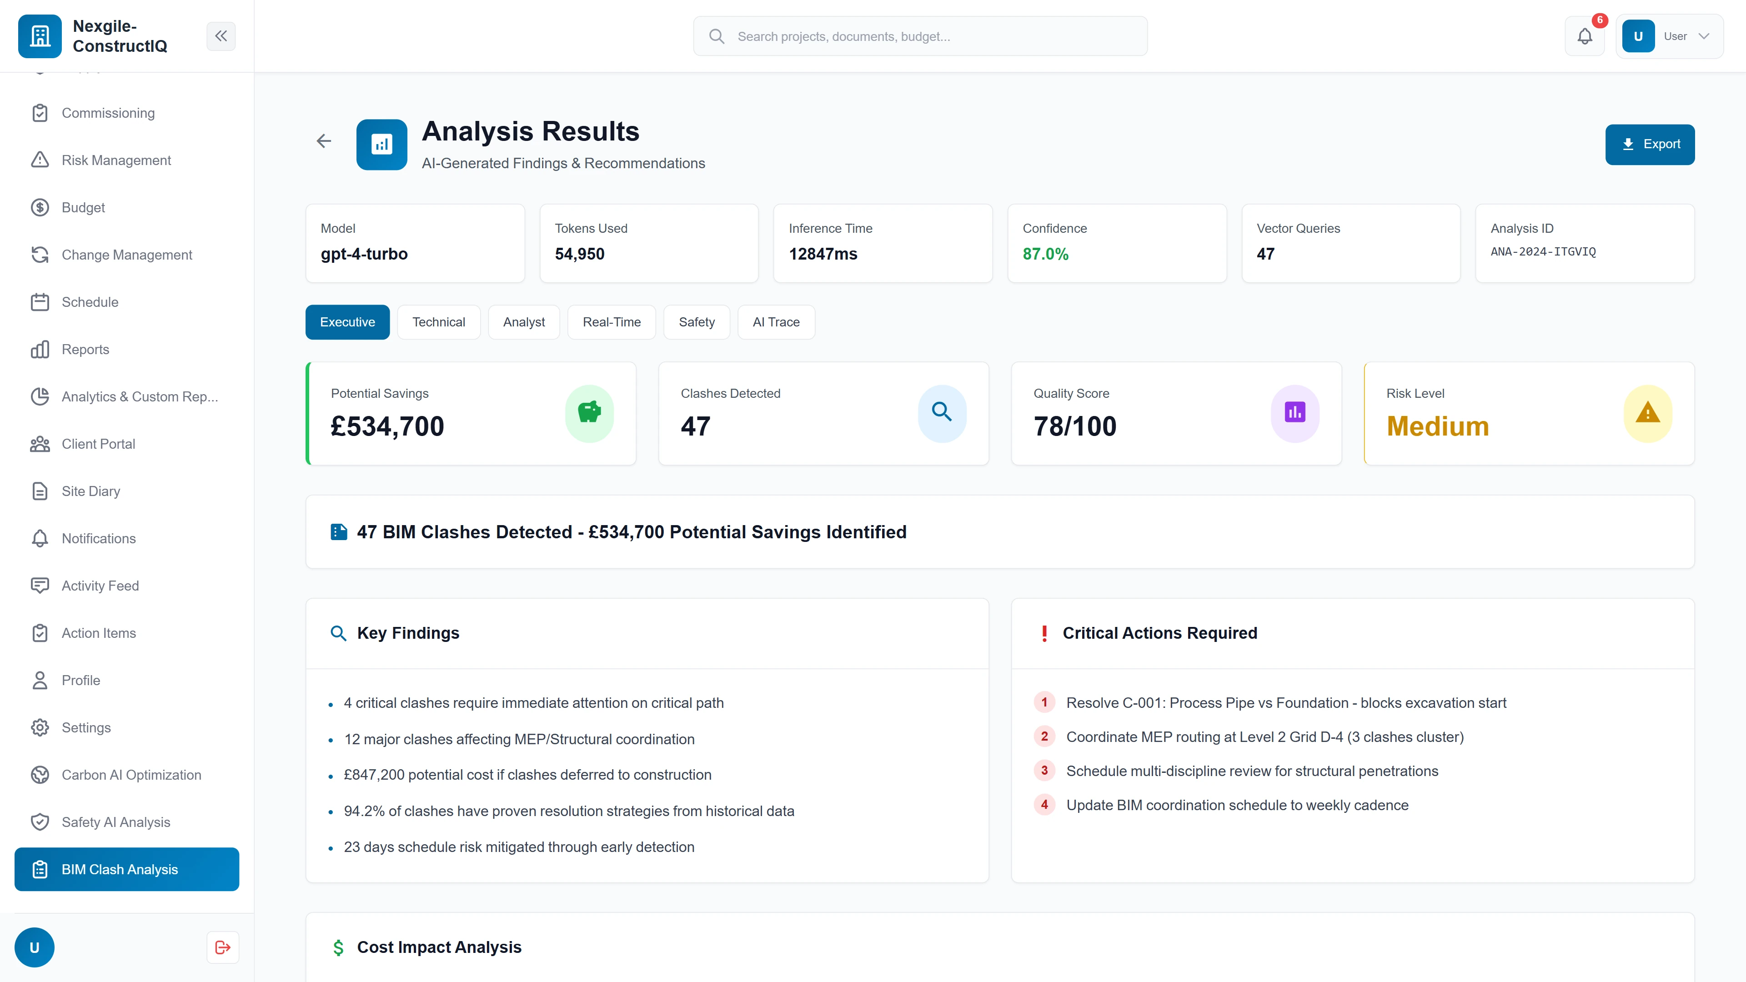The width and height of the screenshot is (1746, 982).
Task: Select the Safety AI Analysis shield icon
Action: 39,822
